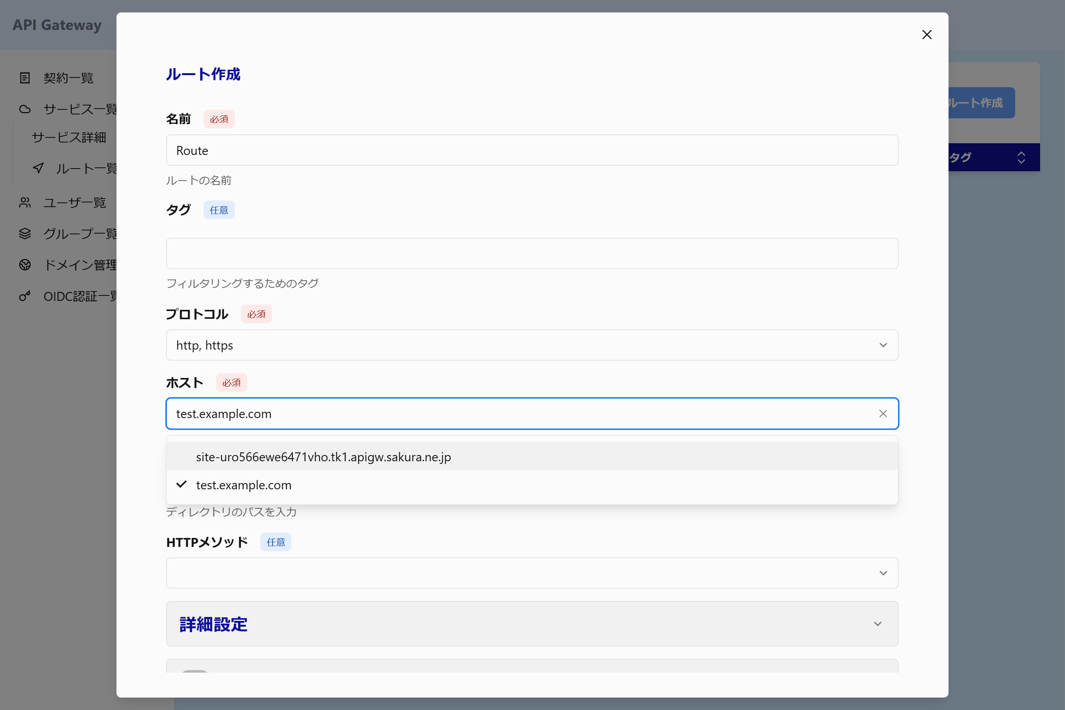Expand the 詳細設定 section

pos(532,624)
